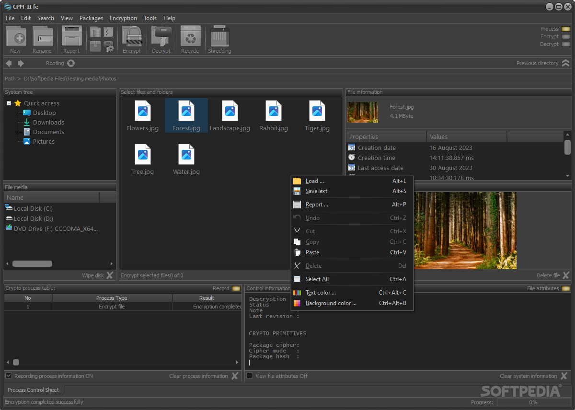
Task: Select the Water.jpg file icon
Action: point(186,154)
